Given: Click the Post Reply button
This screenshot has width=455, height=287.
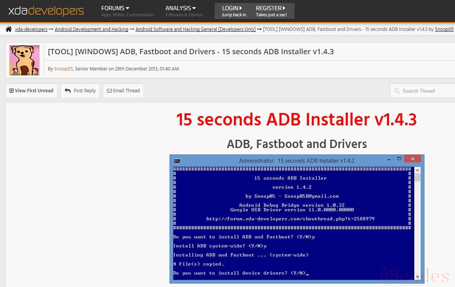Looking at the screenshot, I should 80,91.
